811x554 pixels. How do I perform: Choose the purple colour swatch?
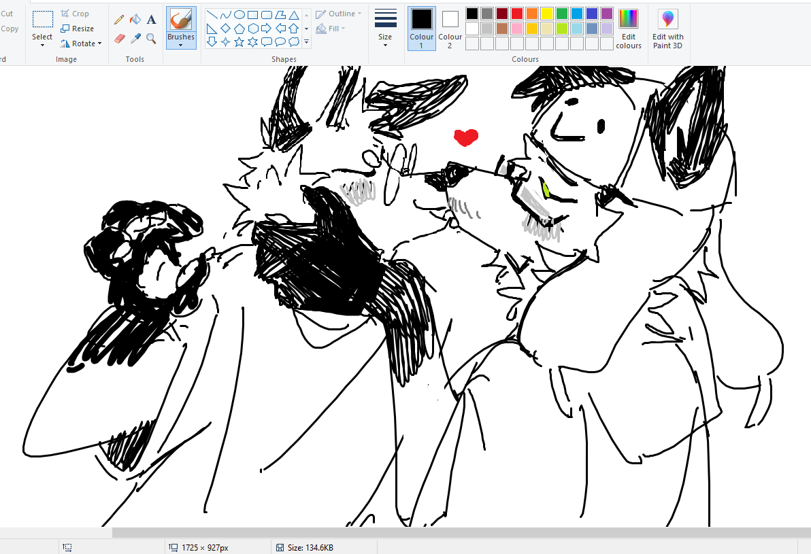(607, 14)
